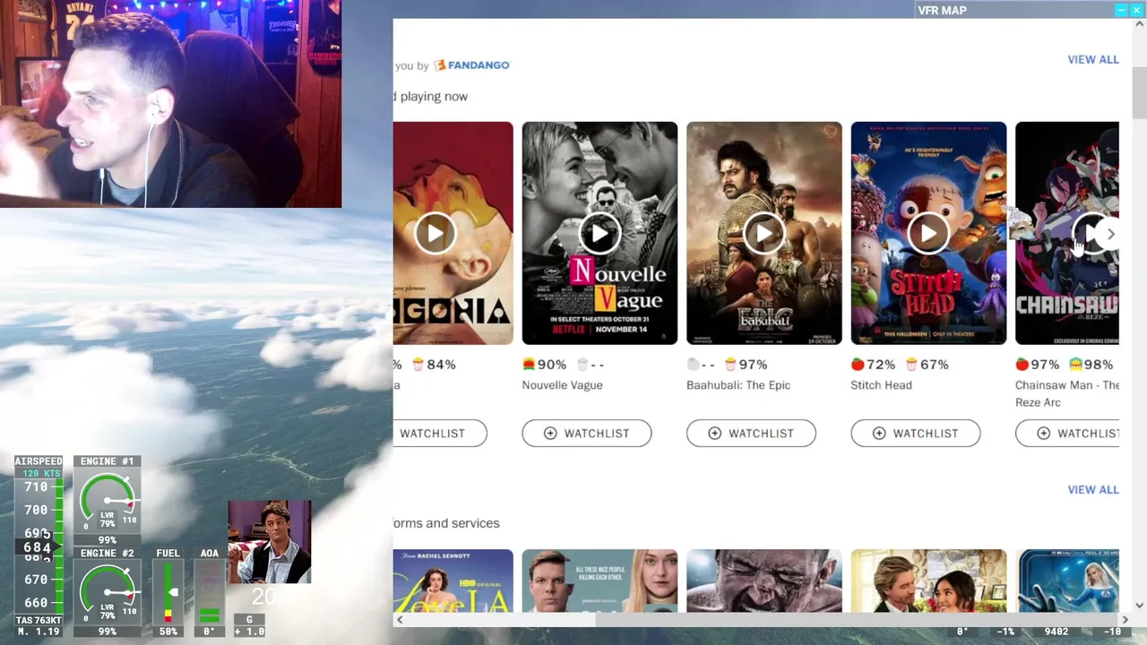The image size is (1147, 645).
Task: Add Chainsaw Man to watchlist
Action: (1067, 434)
